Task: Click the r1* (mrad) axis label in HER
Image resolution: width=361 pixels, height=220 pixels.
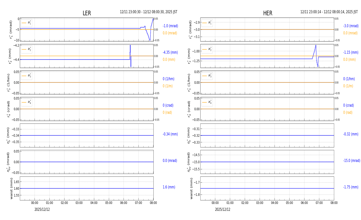Action: pos(191,30)
